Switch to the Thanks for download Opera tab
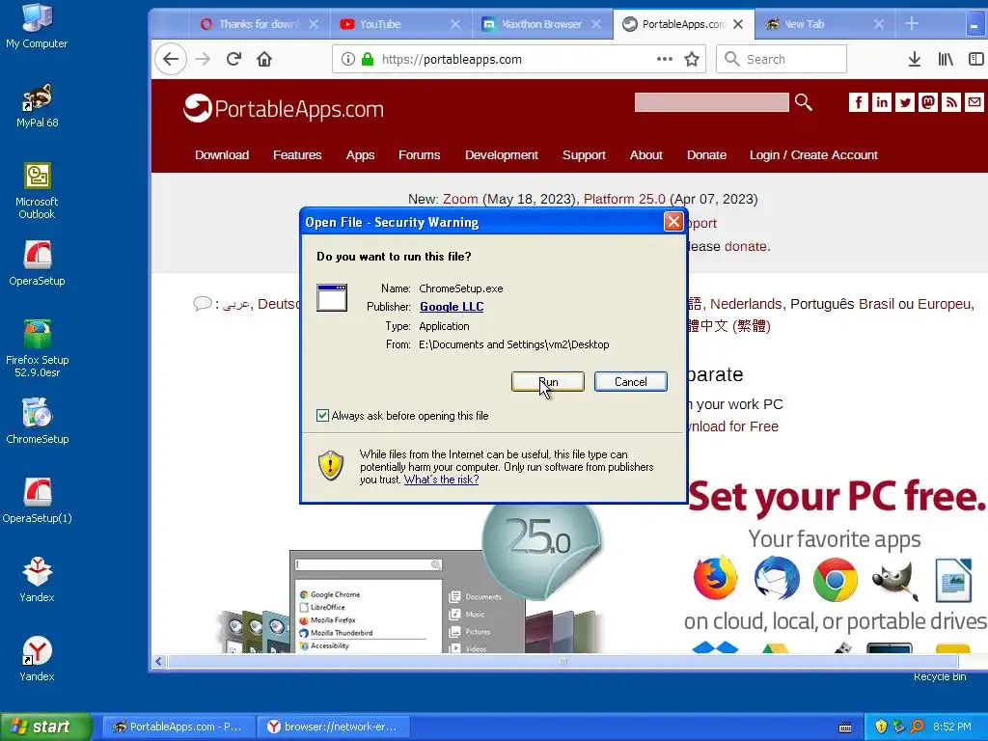The image size is (988, 741). [260, 24]
